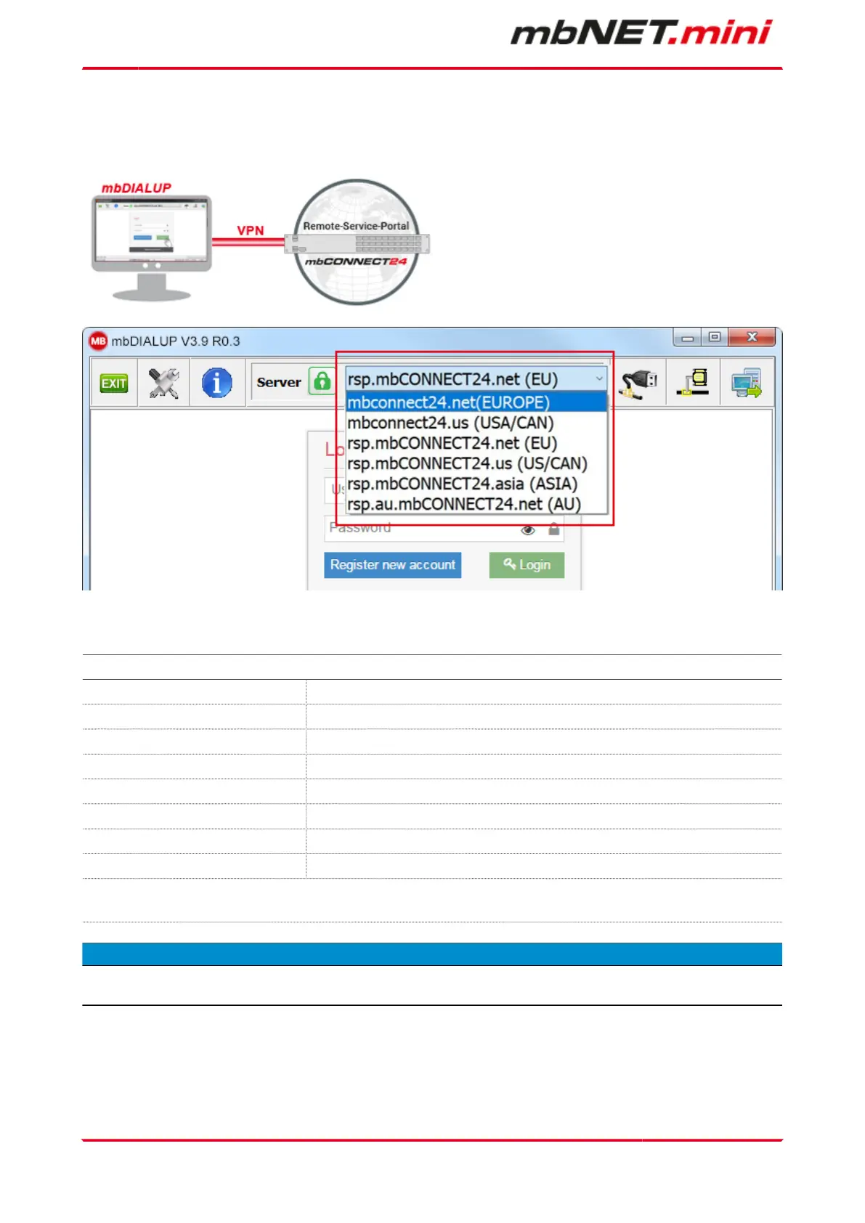This screenshot has height=1223, width=865.
Task: Click the green Login button
Action: (527, 565)
